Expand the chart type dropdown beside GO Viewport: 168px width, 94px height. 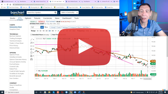[x=46, y=27]
